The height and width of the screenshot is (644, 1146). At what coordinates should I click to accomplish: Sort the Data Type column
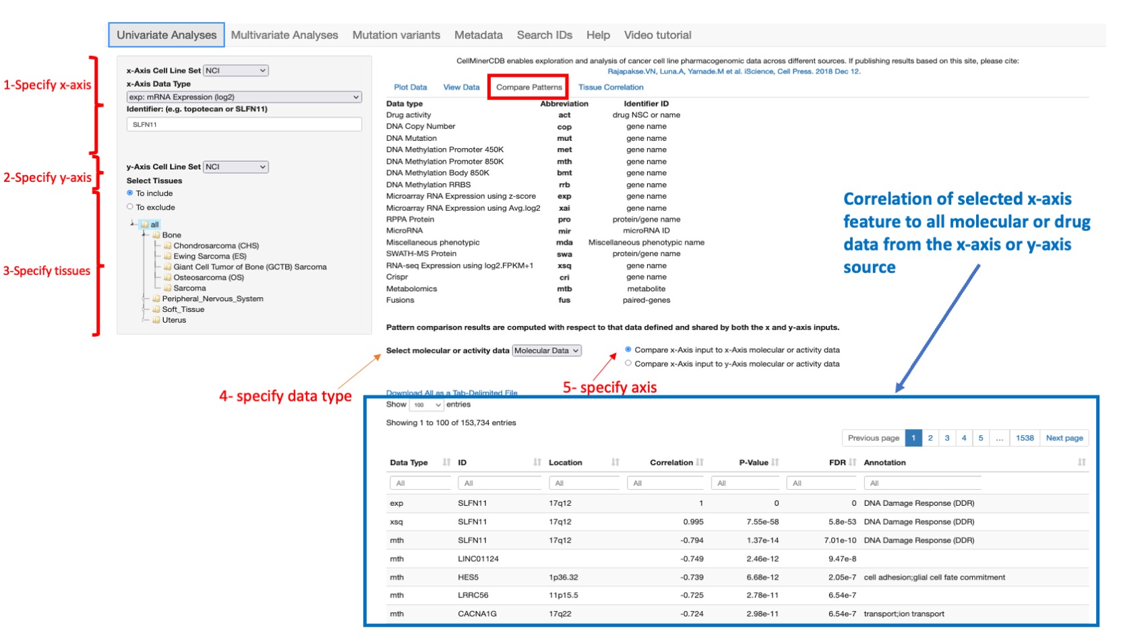445,463
